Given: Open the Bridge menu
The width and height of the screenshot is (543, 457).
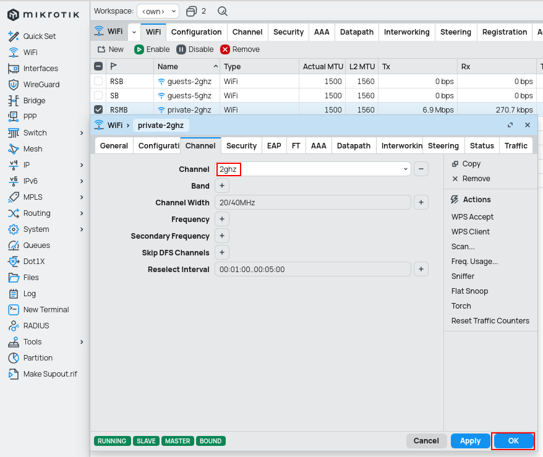Looking at the screenshot, I should [x=27, y=100].
